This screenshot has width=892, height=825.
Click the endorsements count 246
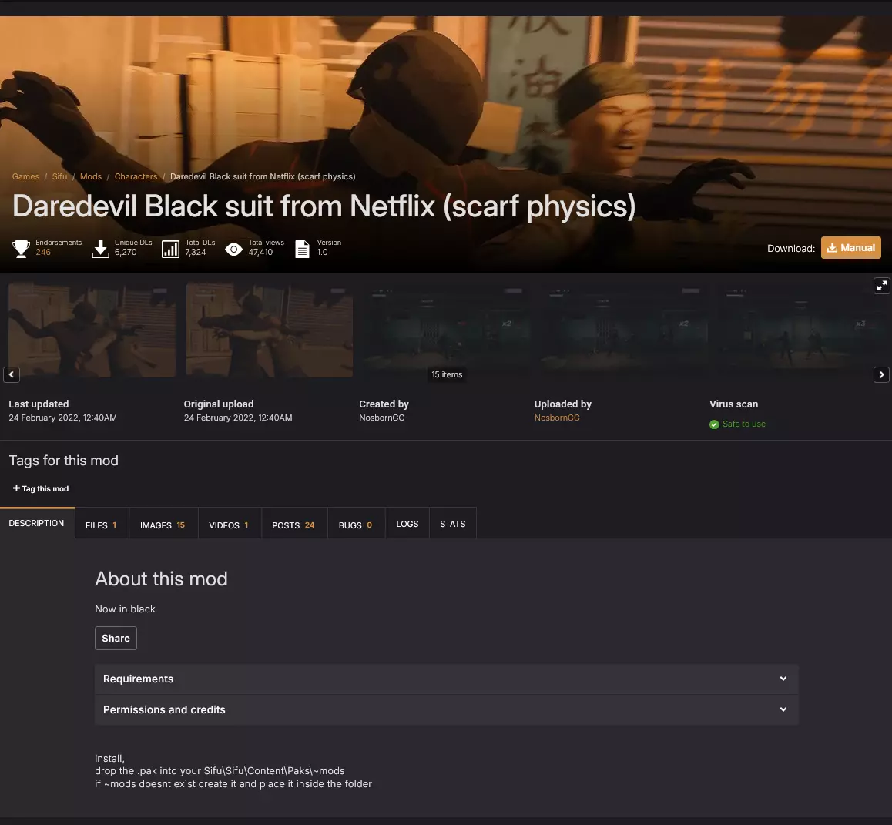(x=43, y=252)
